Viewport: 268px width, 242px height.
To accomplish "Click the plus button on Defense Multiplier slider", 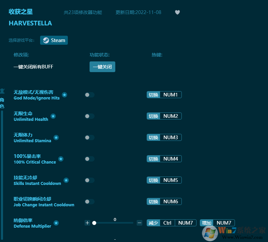I will point(87,223).
